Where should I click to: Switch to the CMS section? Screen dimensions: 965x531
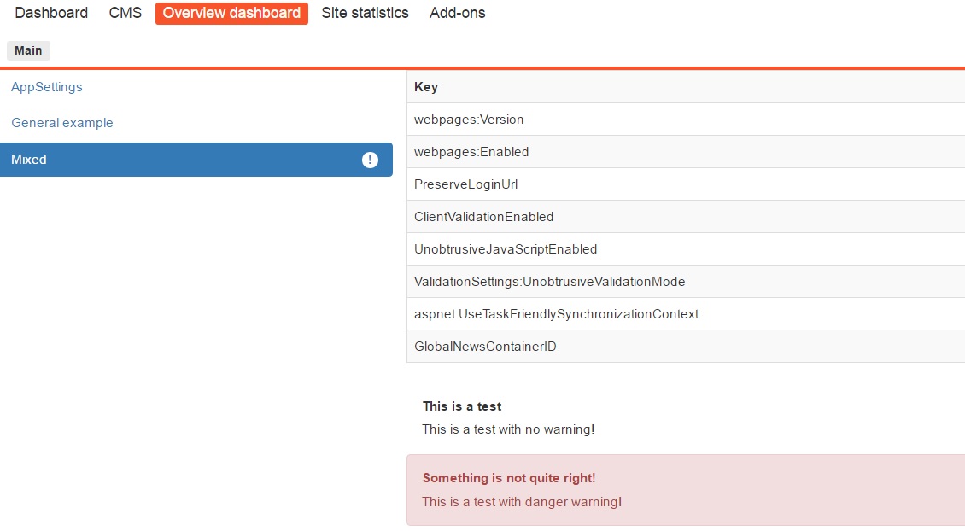tap(126, 13)
